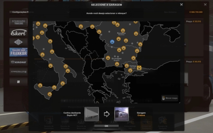Open Gerente de Motoristas behind the dialog
This screenshot has width=213, height=133.
tap(81, 123)
